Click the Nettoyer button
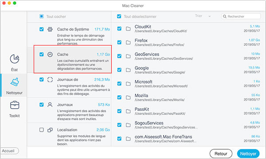Image resolution: width=266 pixels, height=159 pixels. coord(248,154)
